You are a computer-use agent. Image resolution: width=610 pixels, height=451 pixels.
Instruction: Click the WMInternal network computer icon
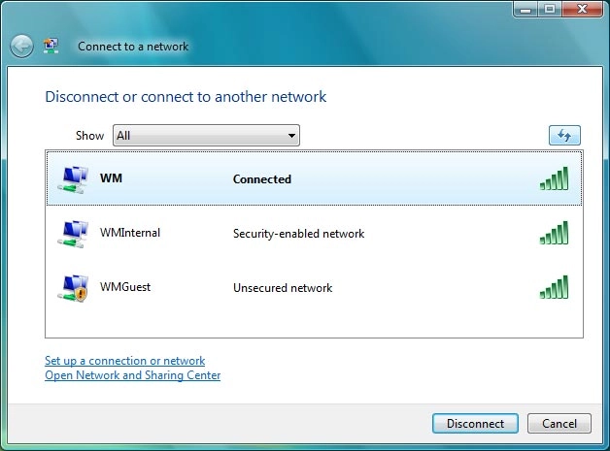pyautogui.click(x=73, y=234)
